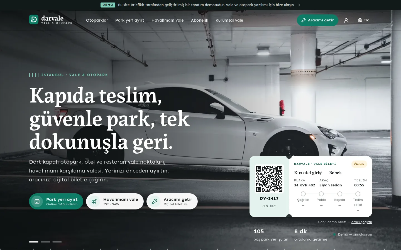
Task: Click the DEMO badge in top banner
Action: click(x=108, y=5)
